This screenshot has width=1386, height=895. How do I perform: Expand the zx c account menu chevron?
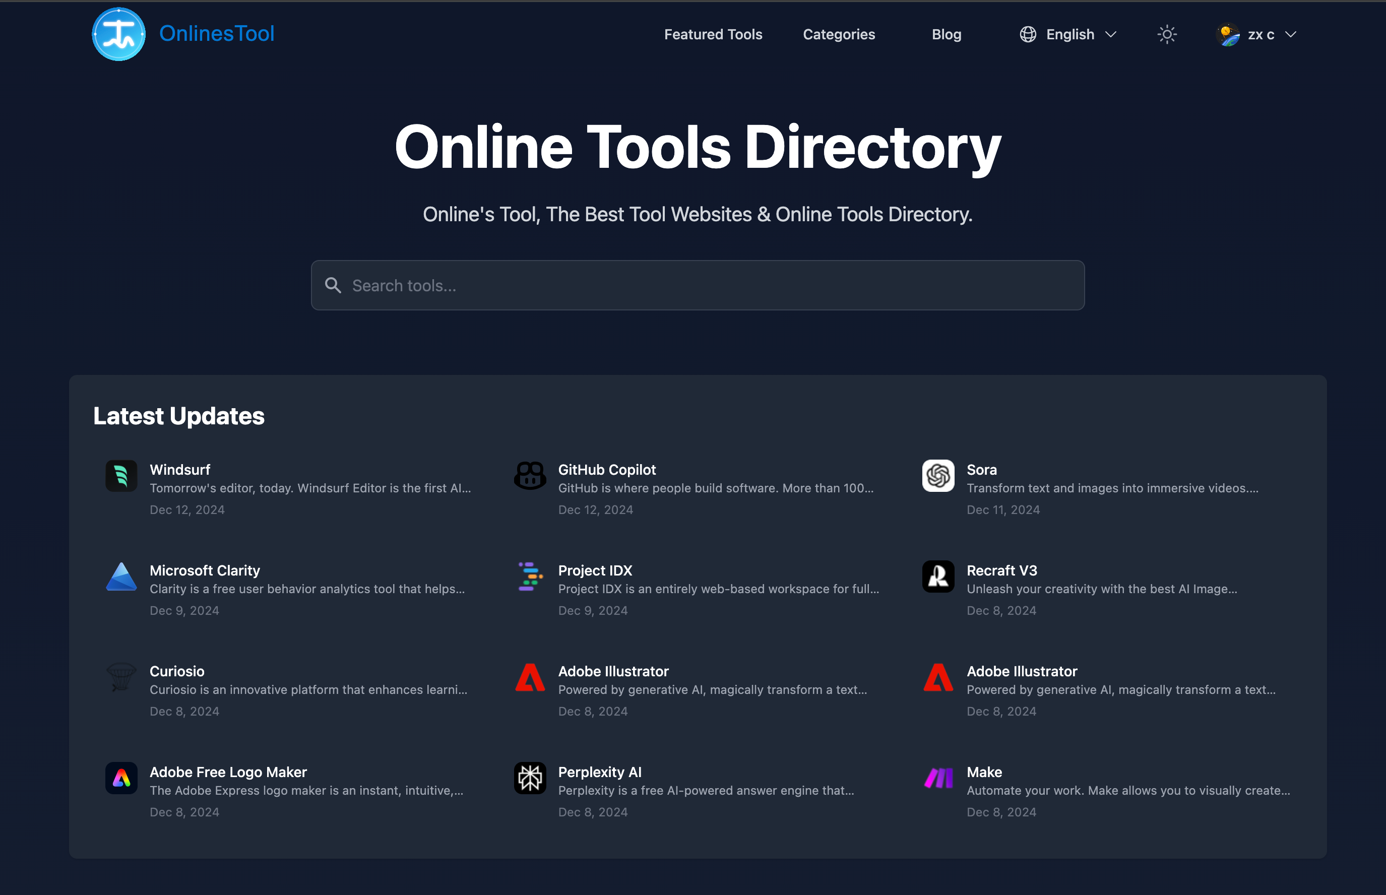pos(1291,34)
